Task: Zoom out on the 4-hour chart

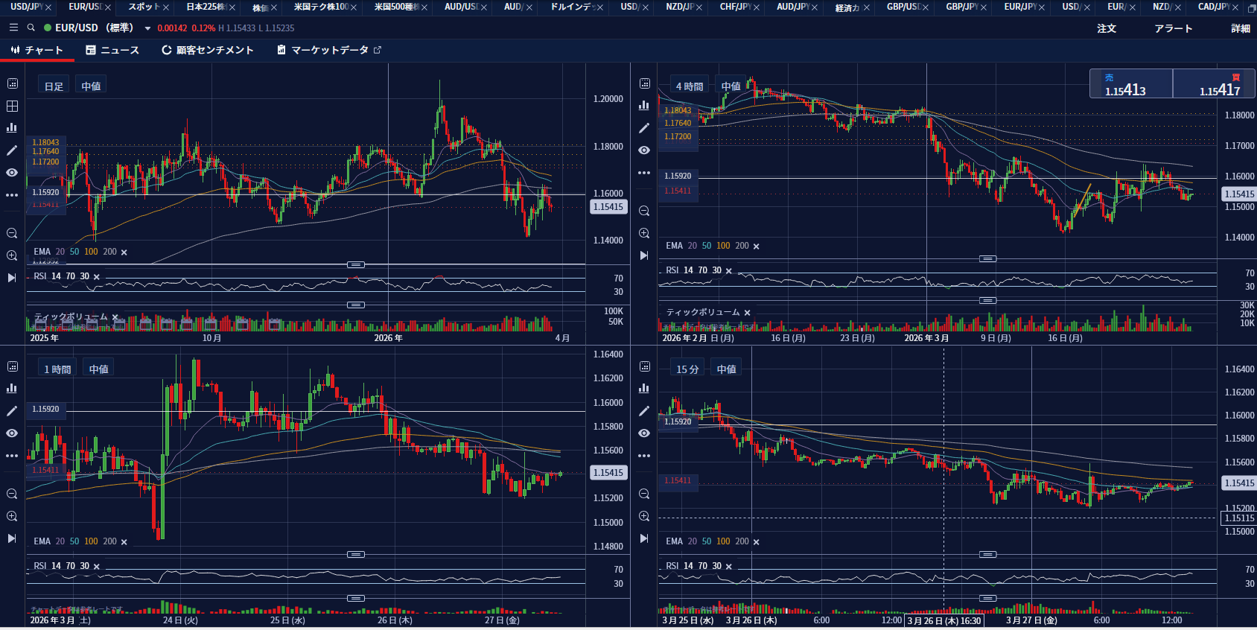Action: coord(644,211)
